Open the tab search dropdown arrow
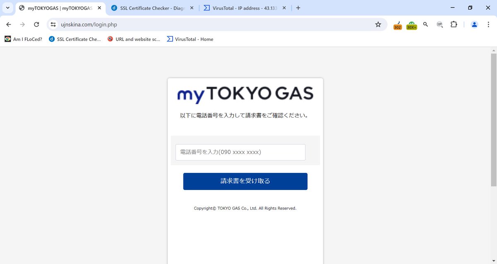The width and height of the screenshot is (497, 264). tap(7, 8)
